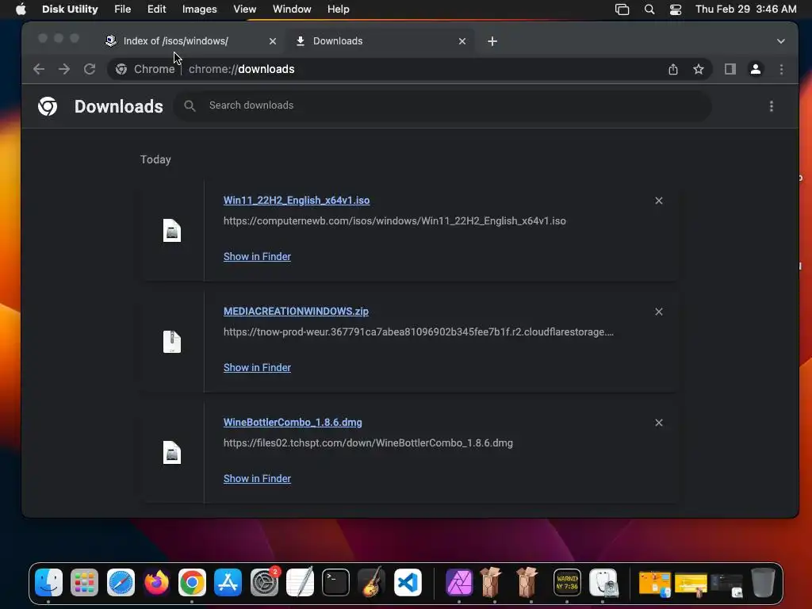Show the WineBottlerCombo dmg in Finder
Viewport: 812px width, 609px height.
pos(258,478)
